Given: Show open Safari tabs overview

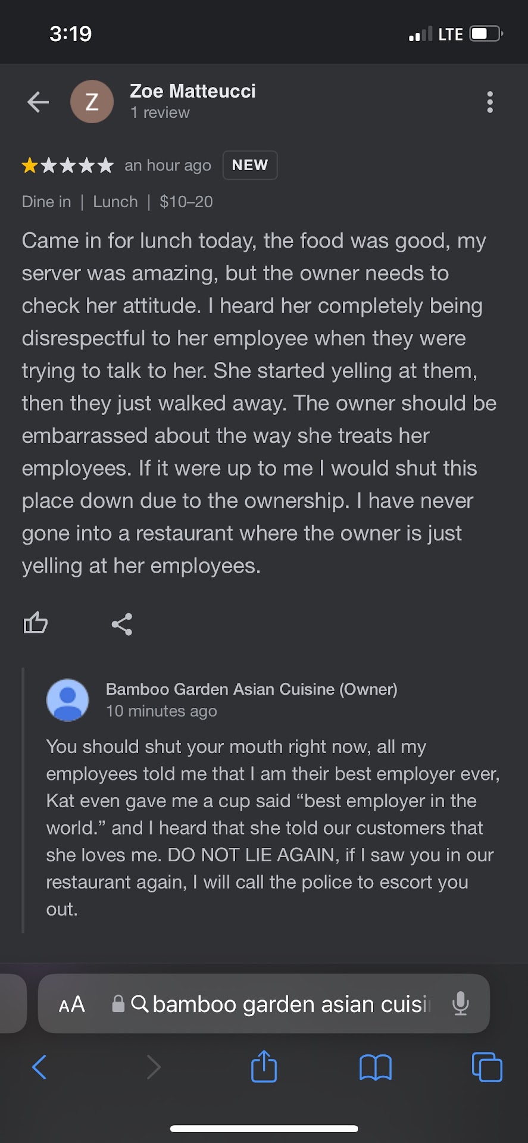Looking at the screenshot, I should coord(487,1067).
